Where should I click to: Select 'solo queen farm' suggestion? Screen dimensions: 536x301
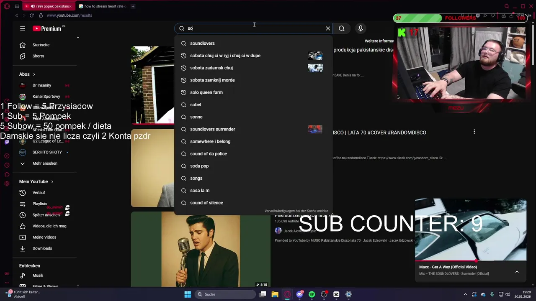pyautogui.click(x=253, y=92)
